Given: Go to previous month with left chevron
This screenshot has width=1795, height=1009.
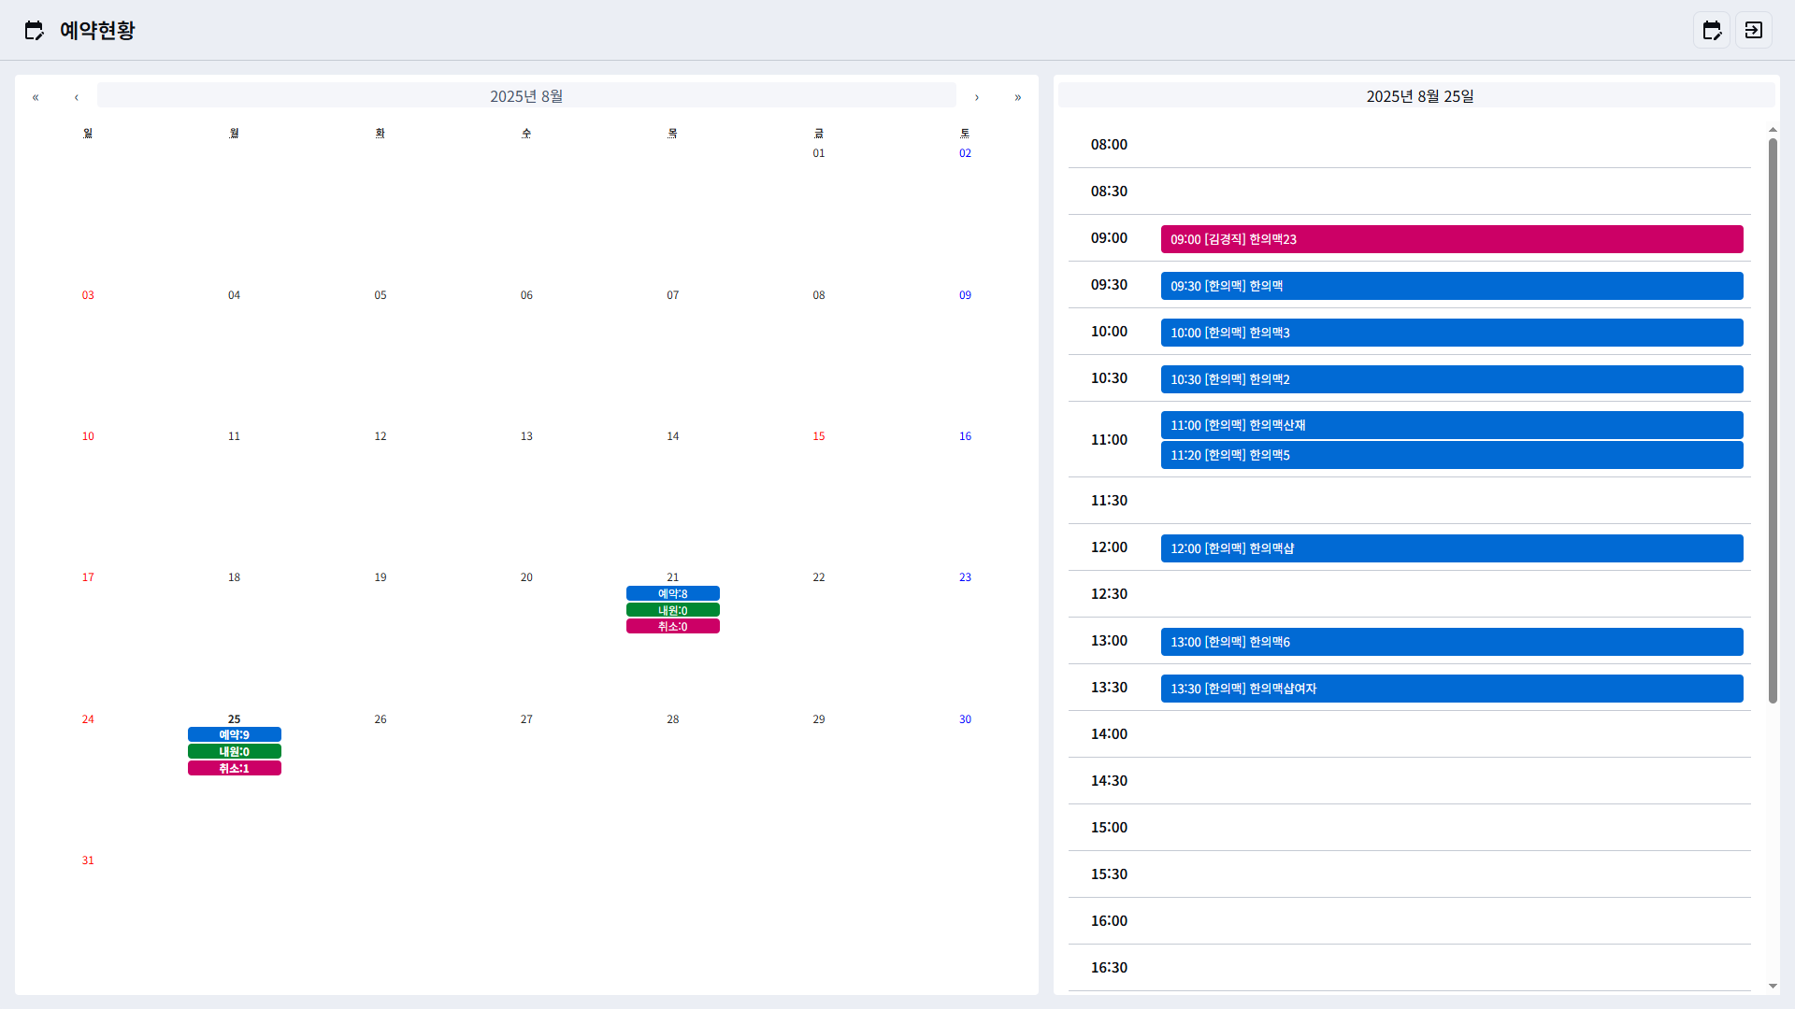Looking at the screenshot, I should [x=77, y=97].
